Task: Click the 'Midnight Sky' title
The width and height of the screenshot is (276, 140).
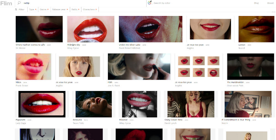Action: coord(74,45)
